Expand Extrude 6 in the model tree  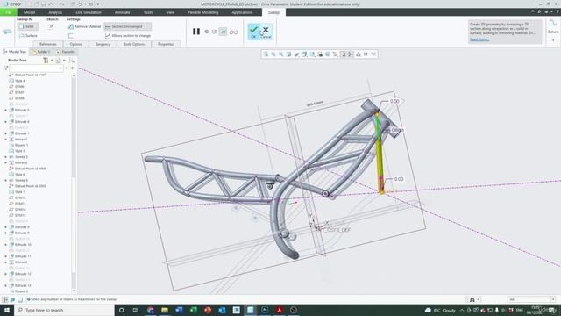point(6,122)
